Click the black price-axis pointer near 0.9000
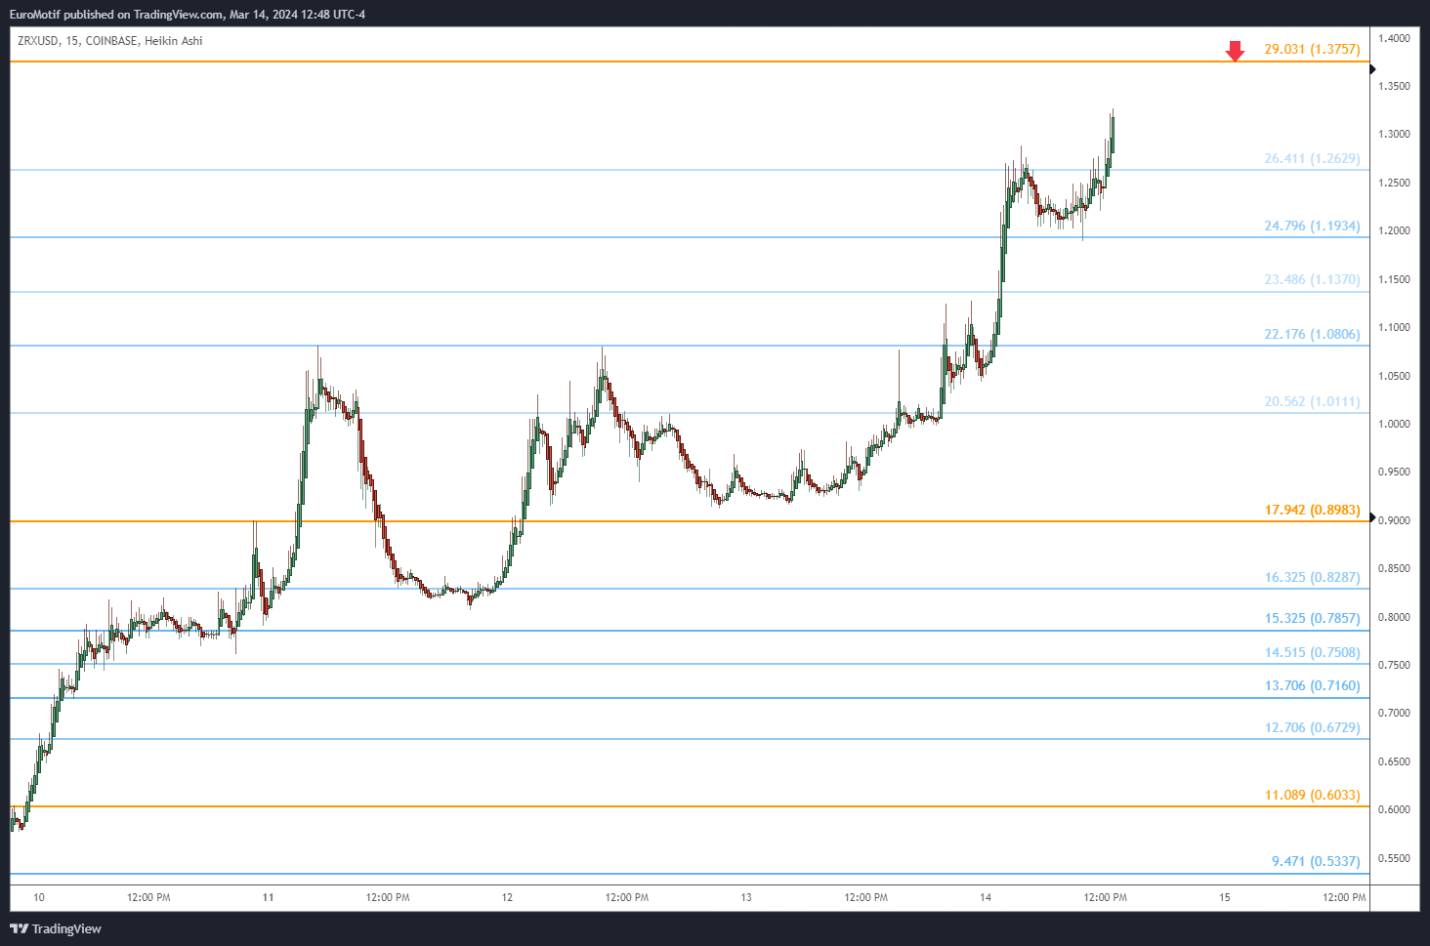This screenshot has height=946, width=1430. (1373, 518)
